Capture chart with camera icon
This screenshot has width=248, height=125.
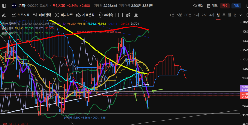(136, 15)
